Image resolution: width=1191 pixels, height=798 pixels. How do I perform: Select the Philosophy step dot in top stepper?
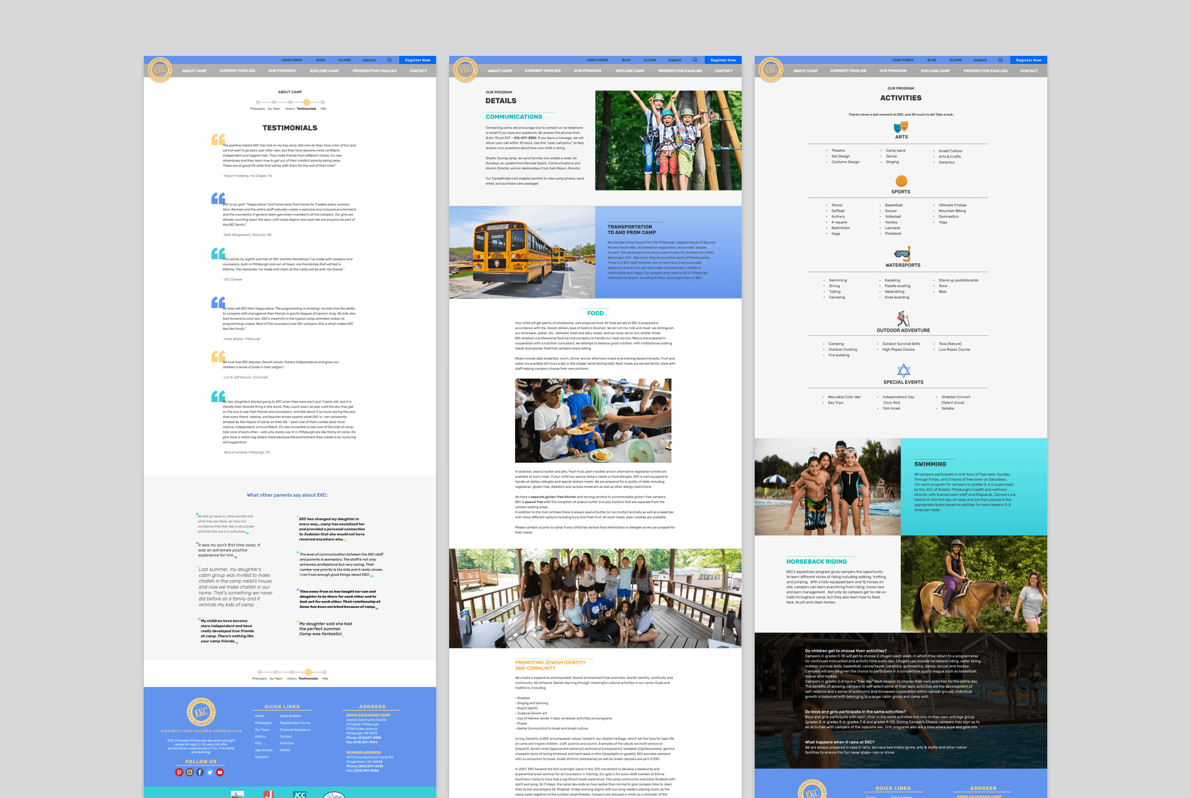click(x=258, y=102)
